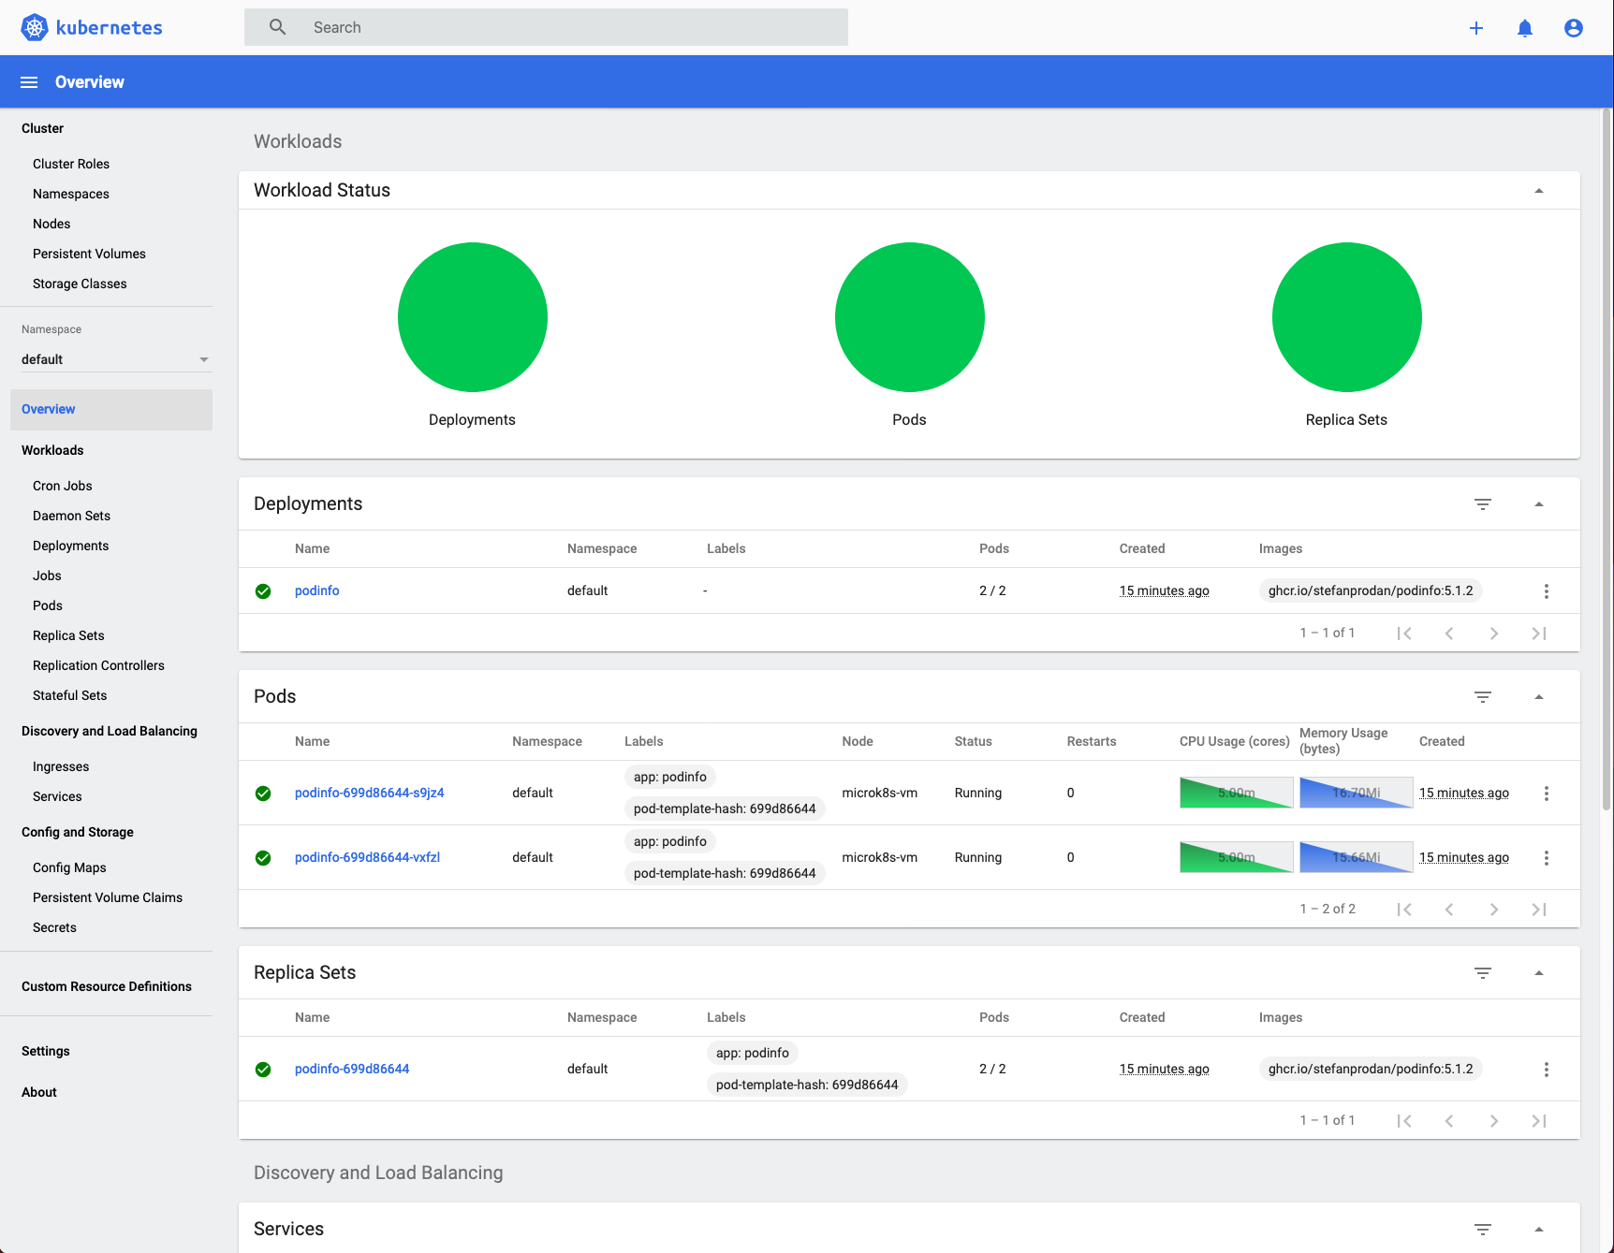Click the green Deployments status circle

tap(473, 317)
